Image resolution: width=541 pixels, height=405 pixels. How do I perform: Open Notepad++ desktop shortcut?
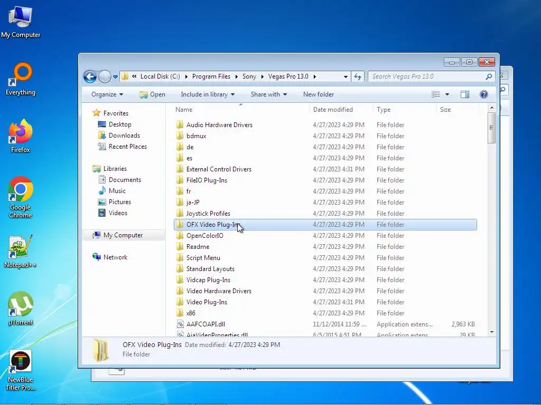[21, 252]
